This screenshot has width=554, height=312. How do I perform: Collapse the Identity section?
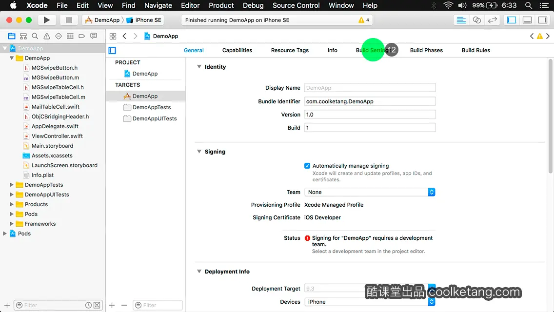pyautogui.click(x=199, y=67)
